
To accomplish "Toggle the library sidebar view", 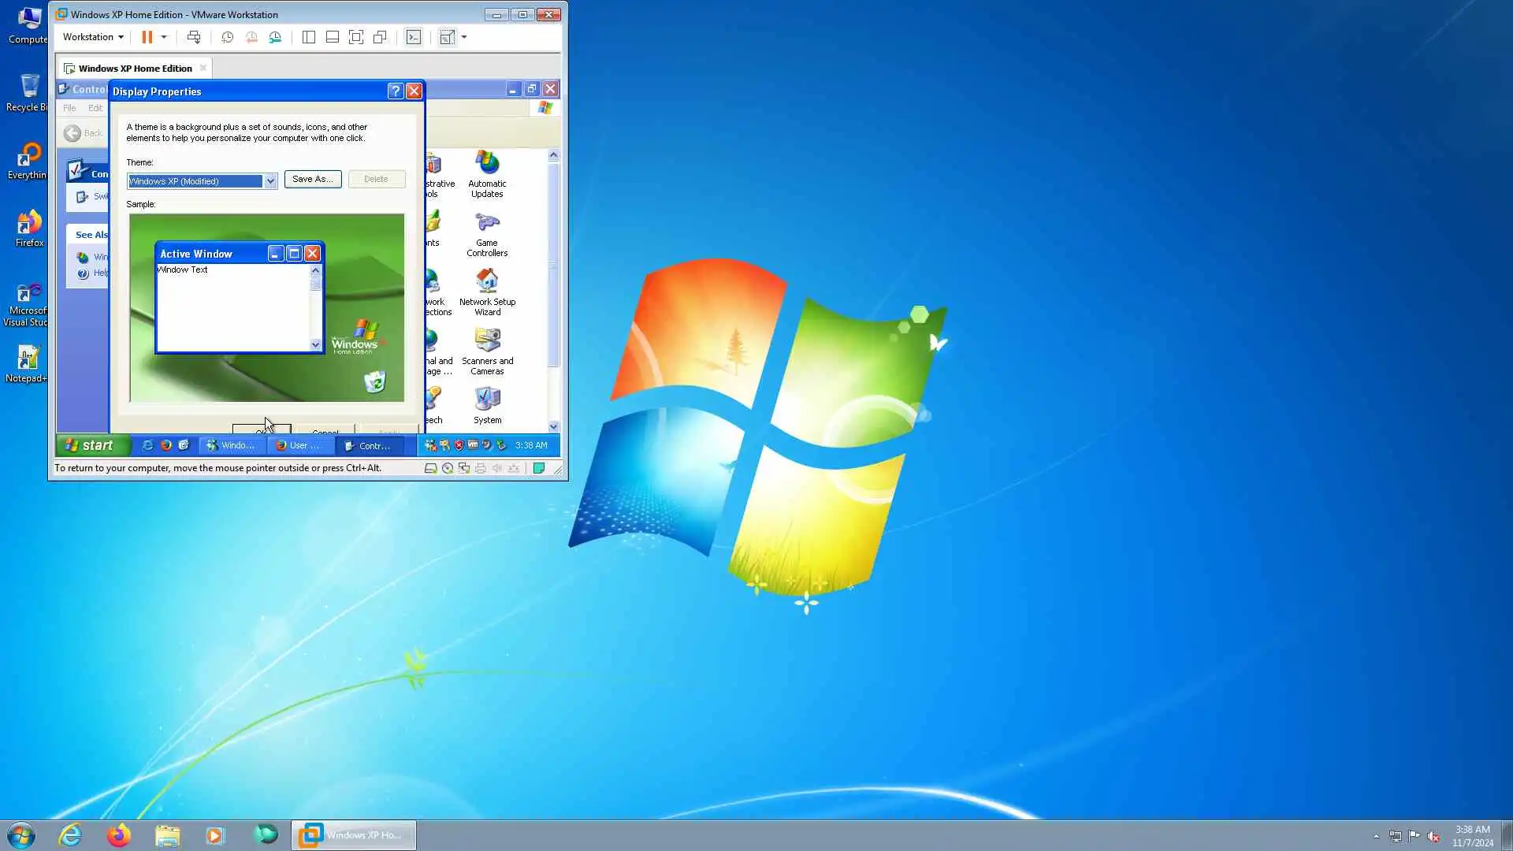I will (x=309, y=37).
